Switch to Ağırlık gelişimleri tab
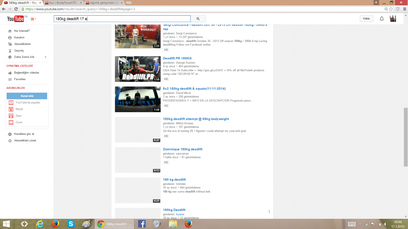The height and width of the screenshot is (229, 408). [104, 3]
